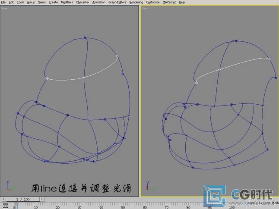Click frame 50 on the trackbar

(123, 207)
